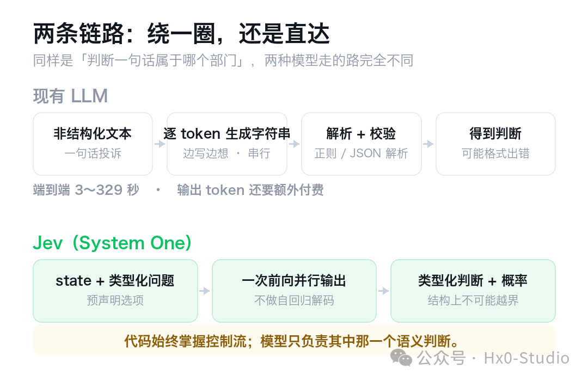The image size is (588, 381).
Task: Click the arrow after state + 类型化问题 box
Action: coord(204,291)
